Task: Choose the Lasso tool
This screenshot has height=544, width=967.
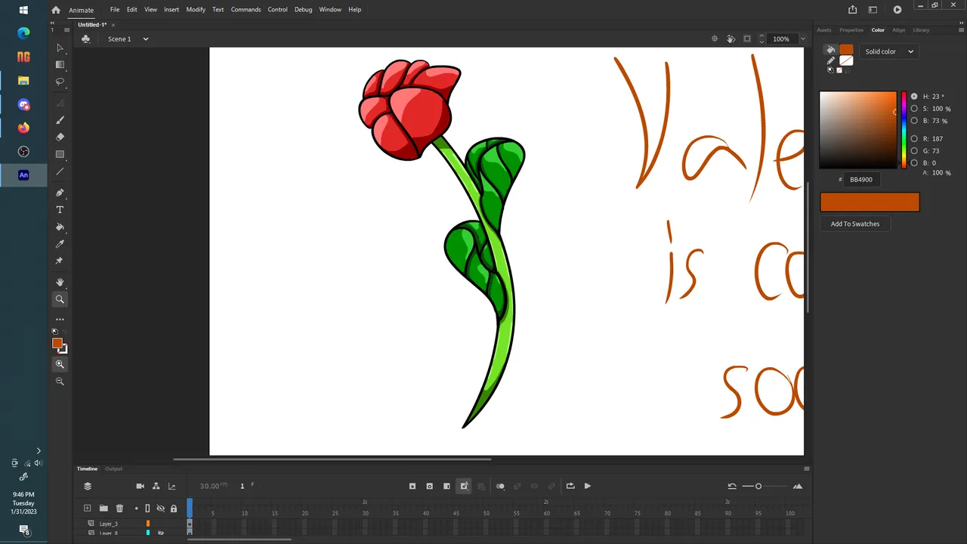Action: 60,82
